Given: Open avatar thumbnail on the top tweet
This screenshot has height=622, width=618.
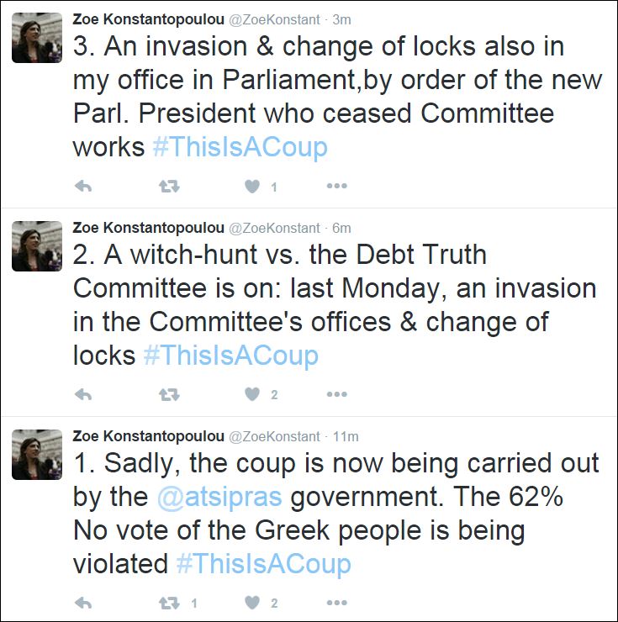Looking at the screenshot, I should point(37,38).
